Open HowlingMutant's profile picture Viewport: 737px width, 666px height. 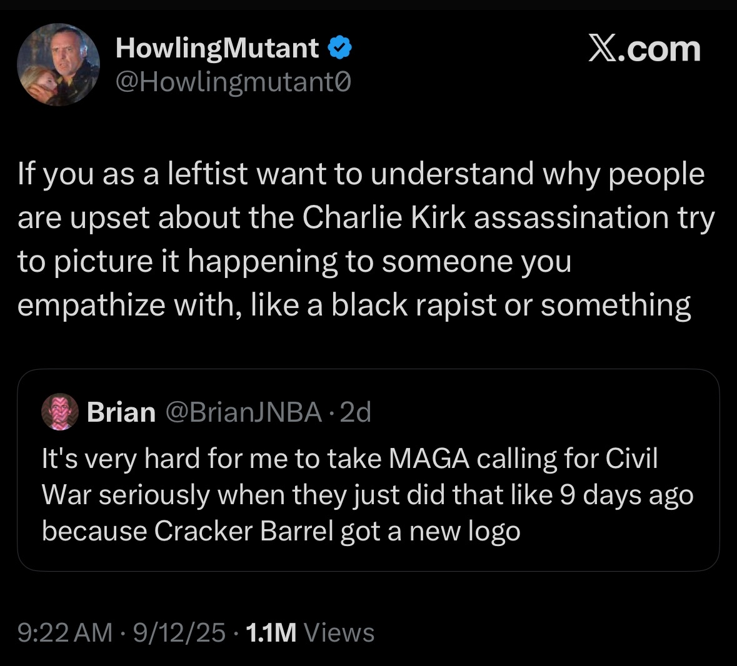click(x=58, y=64)
